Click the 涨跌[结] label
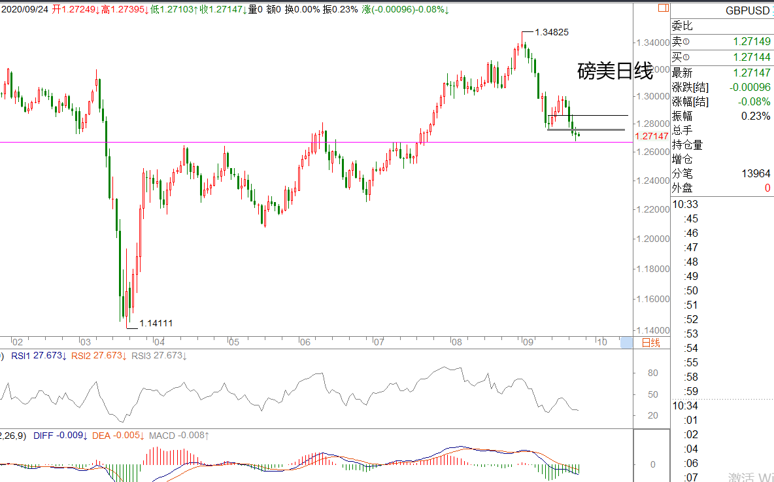 coord(690,88)
